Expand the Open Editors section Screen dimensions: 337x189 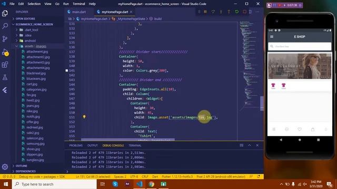(x=25, y=19)
